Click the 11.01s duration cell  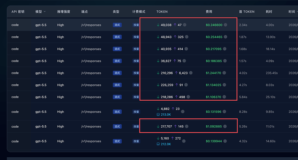(x=270, y=127)
